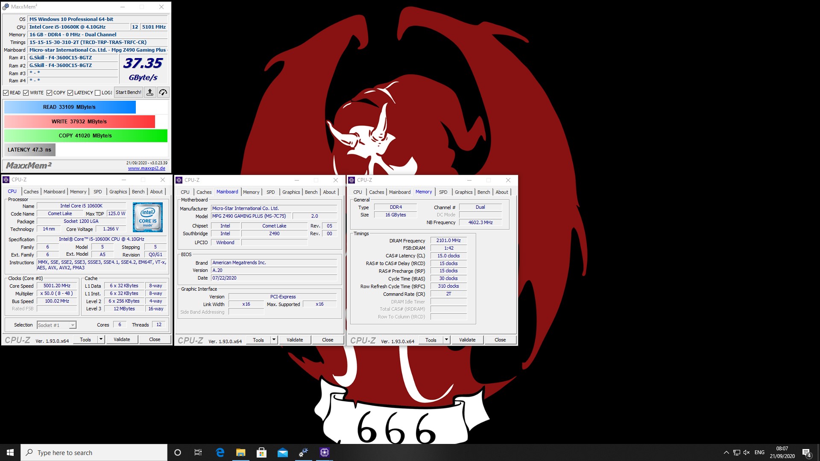The image size is (820, 461).
Task: Click the MaxxMem title bar app icon
Action: pos(6,7)
